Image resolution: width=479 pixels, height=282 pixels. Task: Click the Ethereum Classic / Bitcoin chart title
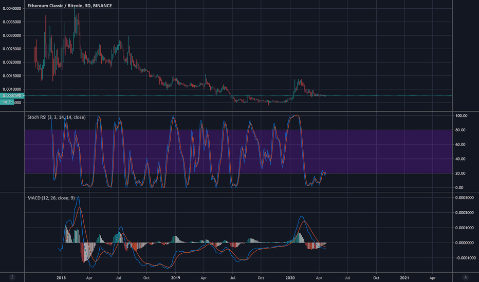pos(69,6)
